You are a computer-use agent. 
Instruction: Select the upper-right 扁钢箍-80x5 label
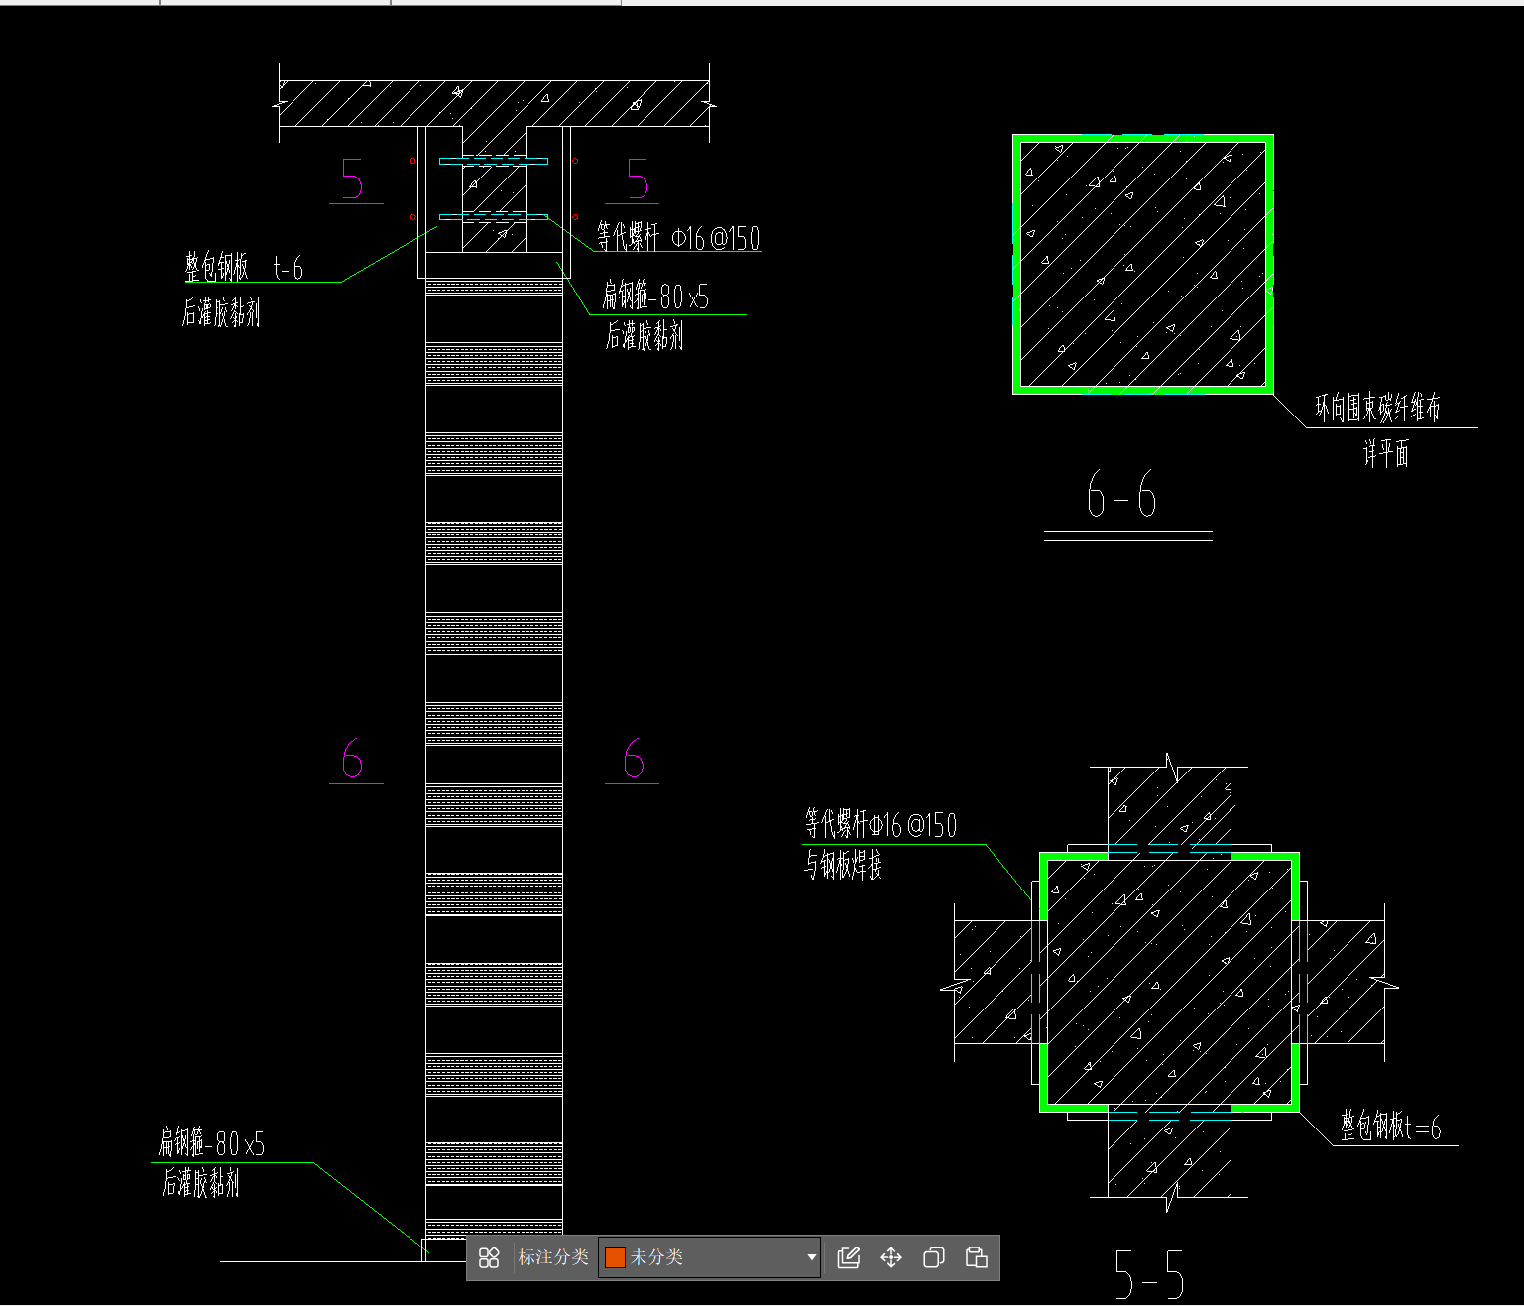(x=655, y=296)
